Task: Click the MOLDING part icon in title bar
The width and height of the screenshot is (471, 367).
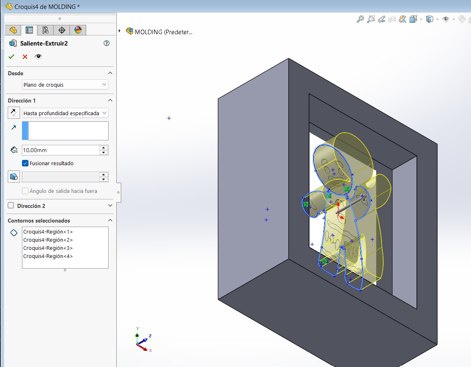Action: tap(9, 7)
